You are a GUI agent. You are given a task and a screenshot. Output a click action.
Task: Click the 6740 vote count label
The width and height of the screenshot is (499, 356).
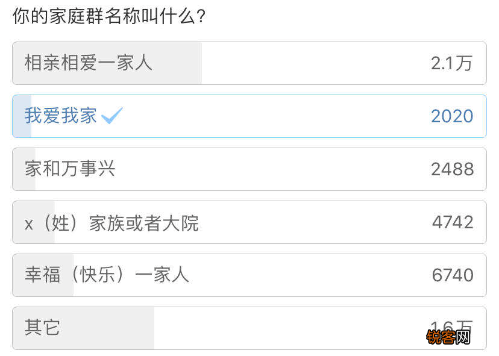point(452,275)
